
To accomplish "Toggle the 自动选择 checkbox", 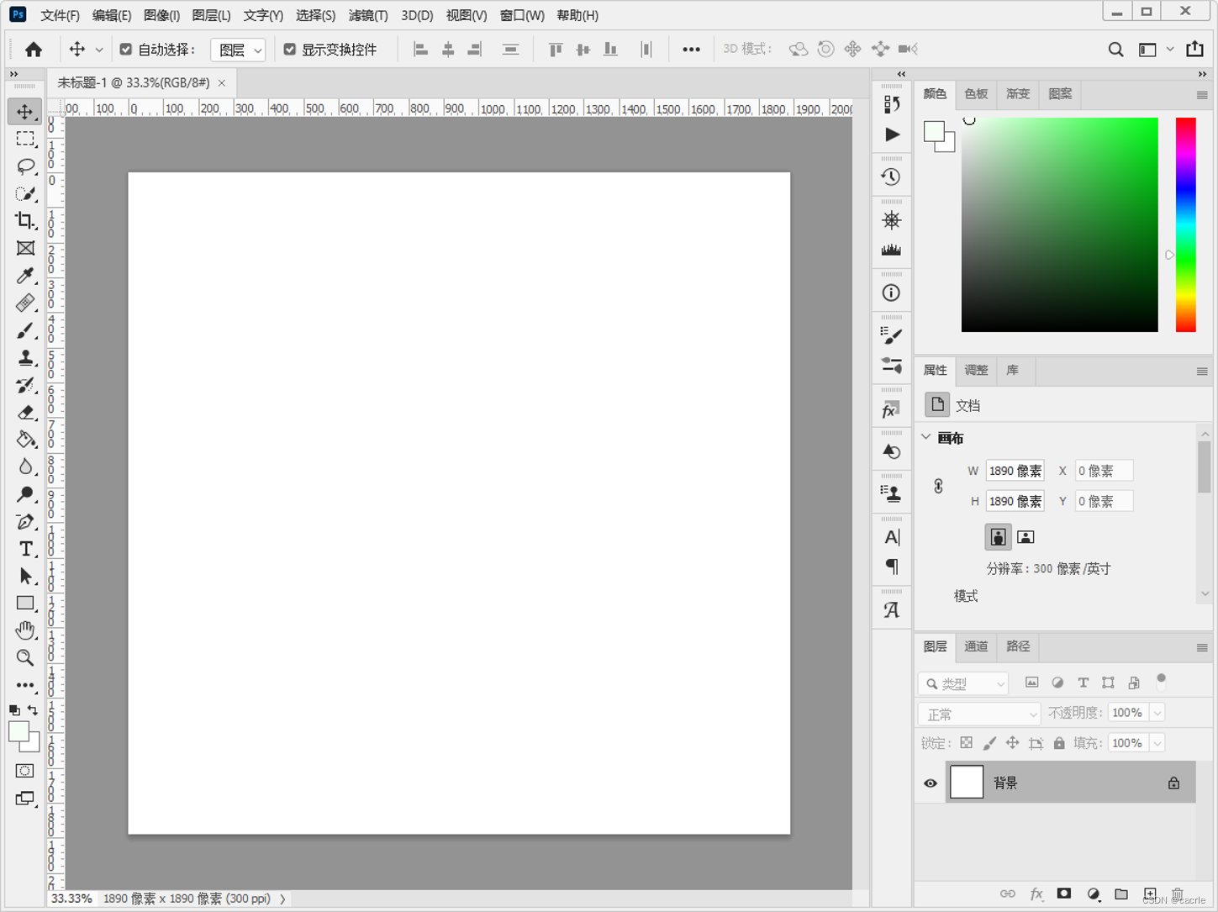I will (x=126, y=50).
